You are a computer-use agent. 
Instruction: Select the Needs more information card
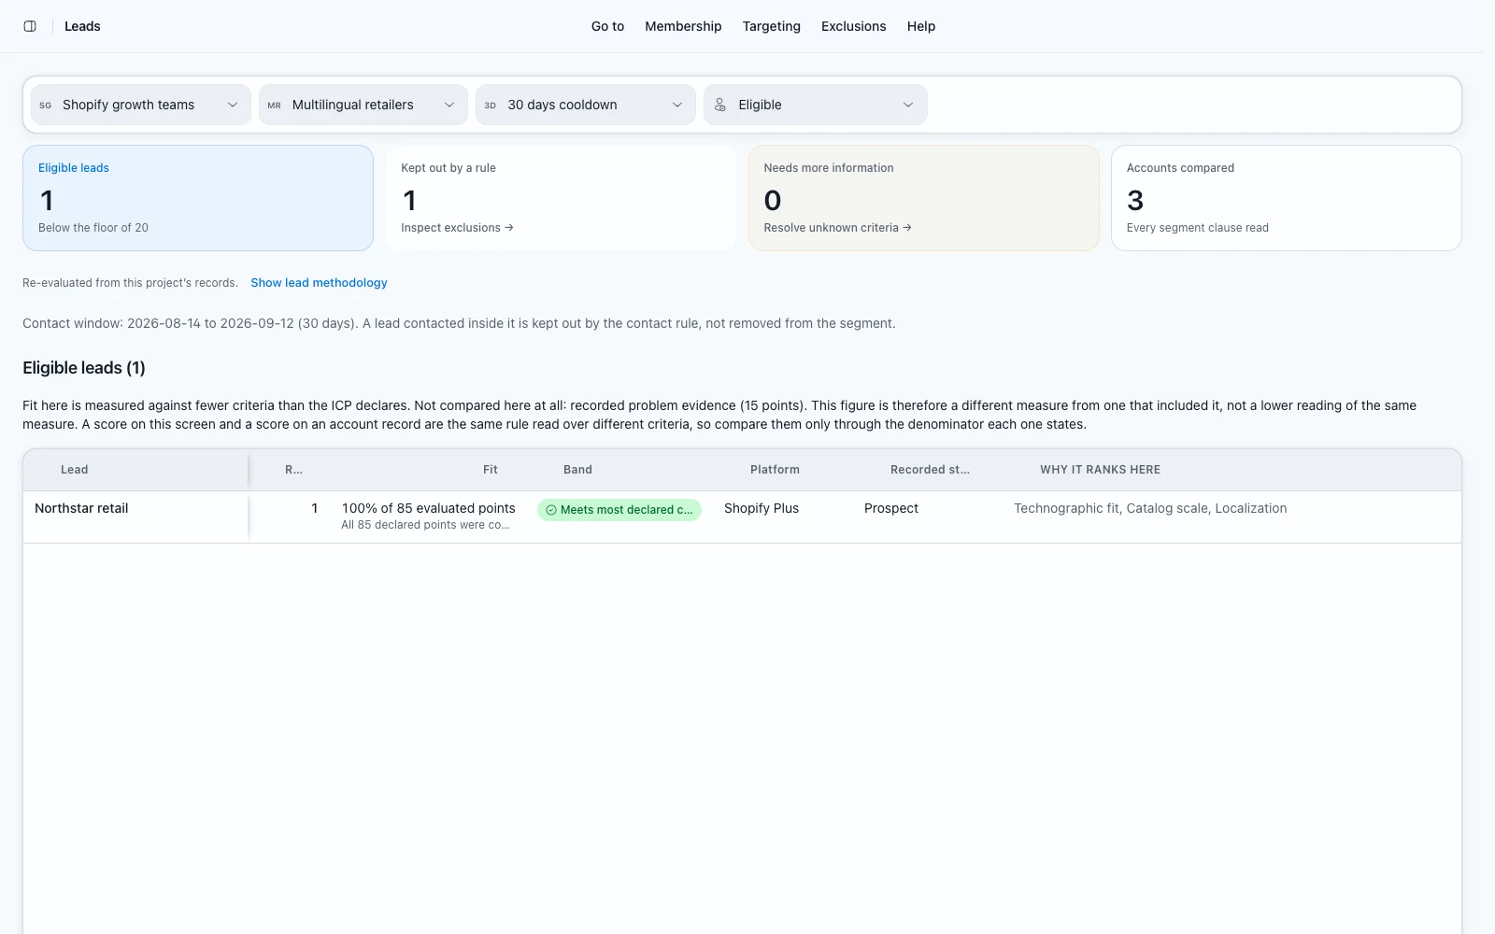(923, 198)
